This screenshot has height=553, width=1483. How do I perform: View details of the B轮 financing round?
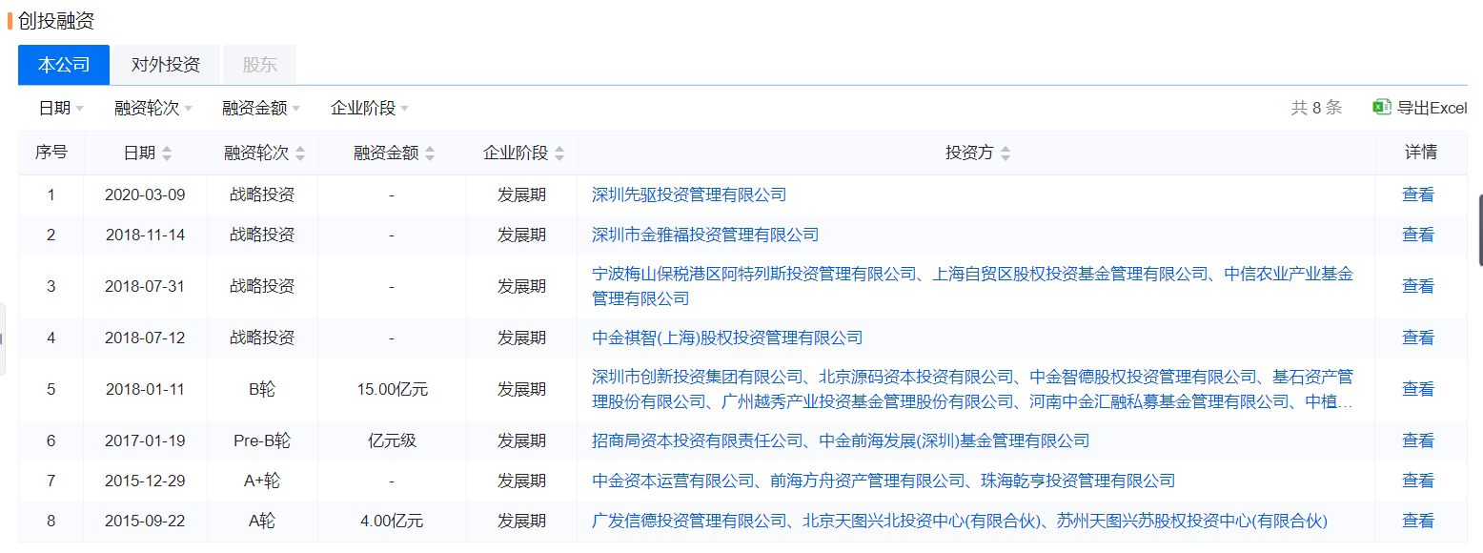click(x=1418, y=389)
